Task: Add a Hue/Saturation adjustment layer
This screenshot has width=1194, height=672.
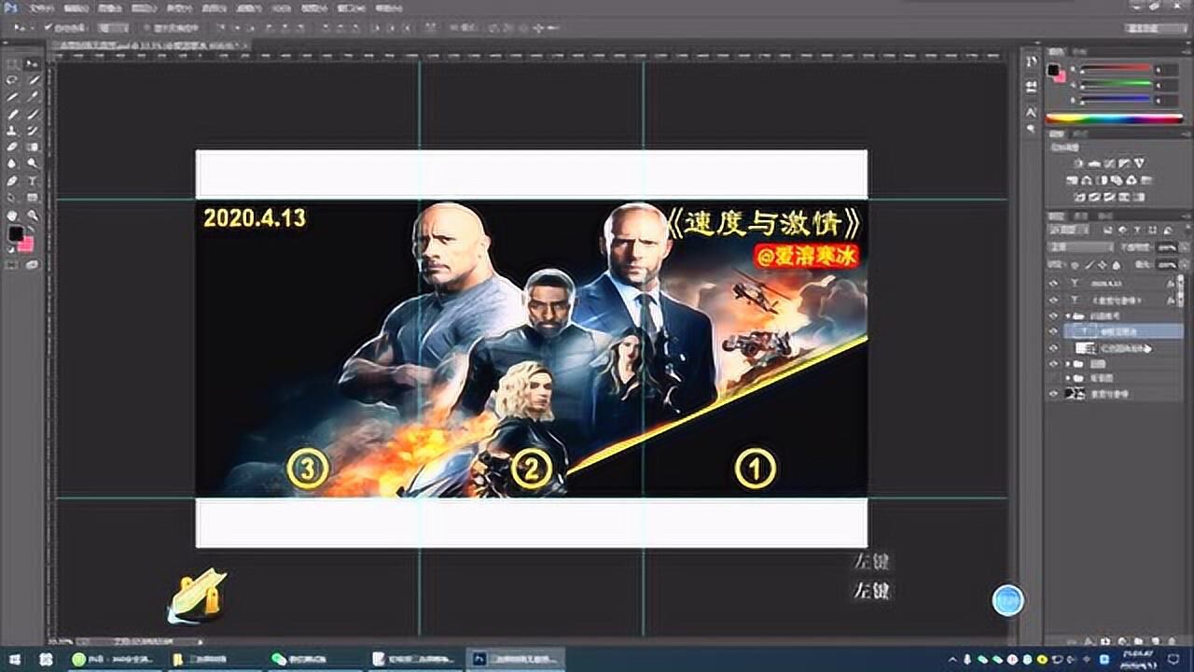Action: click(1073, 180)
